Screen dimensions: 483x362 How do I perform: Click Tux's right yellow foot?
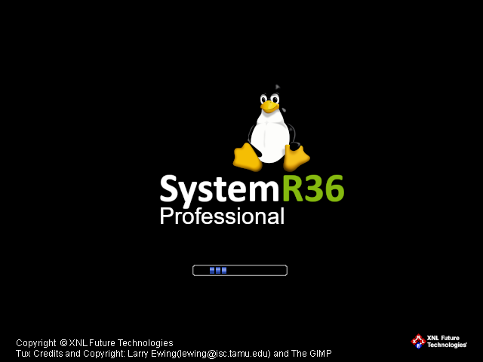coord(296,156)
